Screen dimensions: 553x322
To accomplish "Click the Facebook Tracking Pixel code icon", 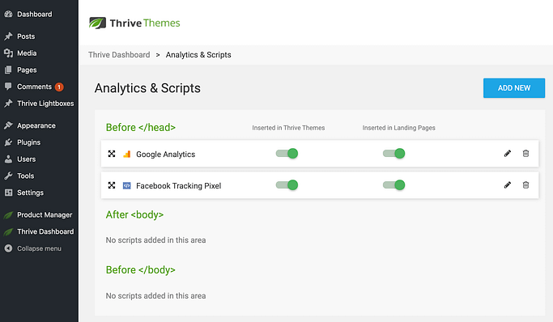I will (126, 185).
